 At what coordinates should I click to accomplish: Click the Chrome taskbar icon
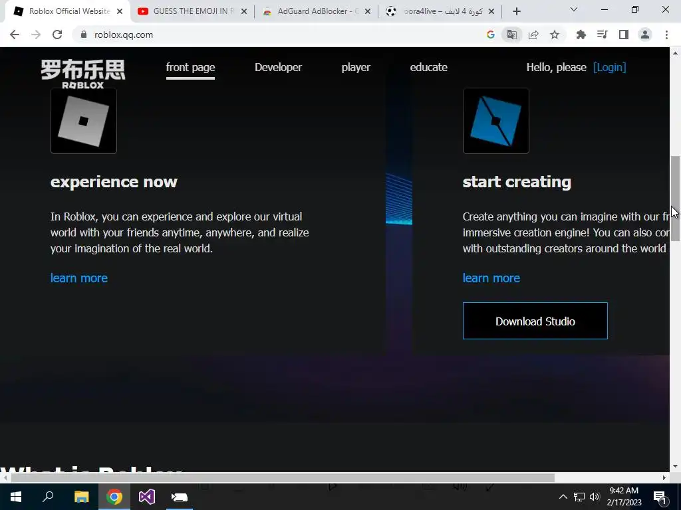(114, 497)
